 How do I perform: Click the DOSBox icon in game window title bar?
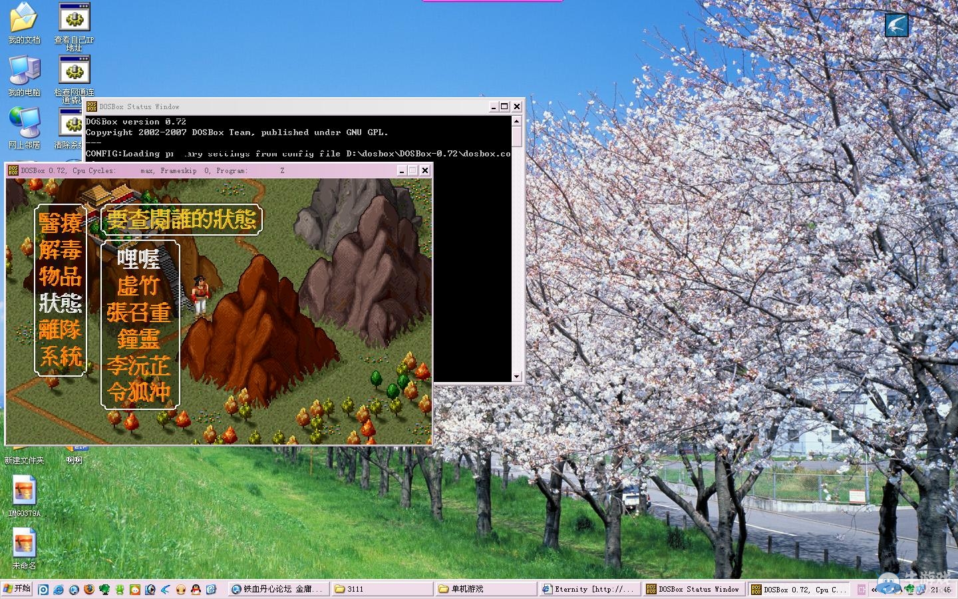(13, 170)
